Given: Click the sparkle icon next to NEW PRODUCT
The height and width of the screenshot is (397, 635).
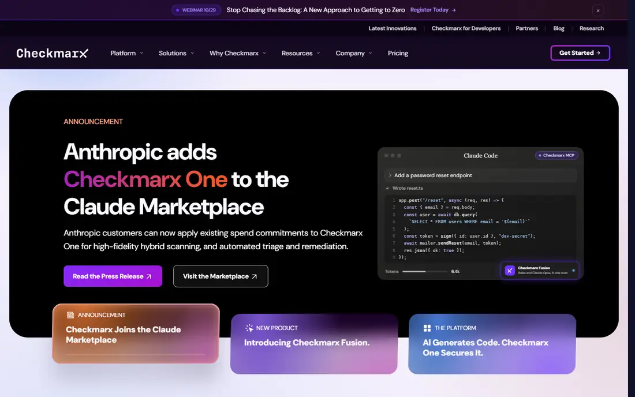Looking at the screenshot, I should tap(249, 328).
